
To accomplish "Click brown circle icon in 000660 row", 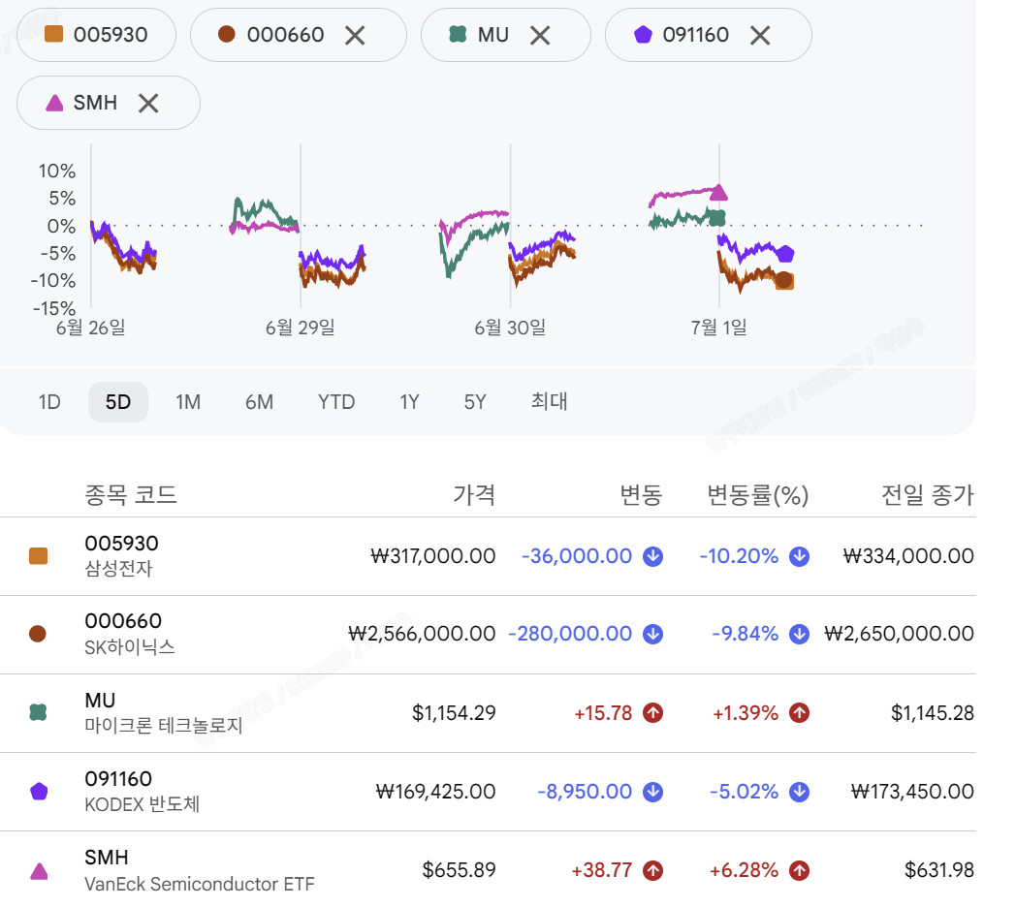I will [x=38, y=634].
